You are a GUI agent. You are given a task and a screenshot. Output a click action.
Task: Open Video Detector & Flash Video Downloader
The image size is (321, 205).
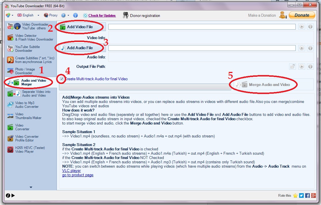pos(30,37)
